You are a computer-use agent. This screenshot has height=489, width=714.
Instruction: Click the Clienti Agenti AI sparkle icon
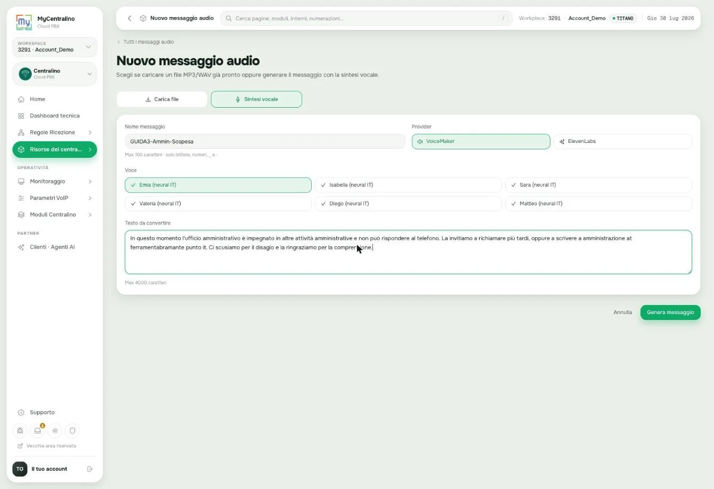[21, 247]
